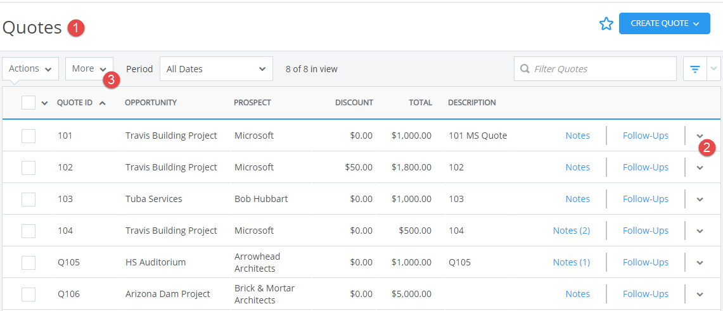723x311 pixels.
Task: Check the box for quote Q106
Action: pos(29,294)
